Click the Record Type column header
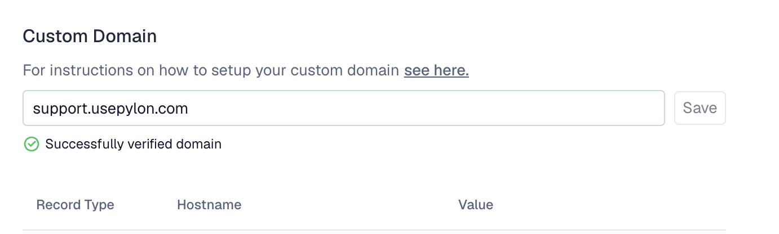Viewport: 779px width, 234px height. point(75,205)
